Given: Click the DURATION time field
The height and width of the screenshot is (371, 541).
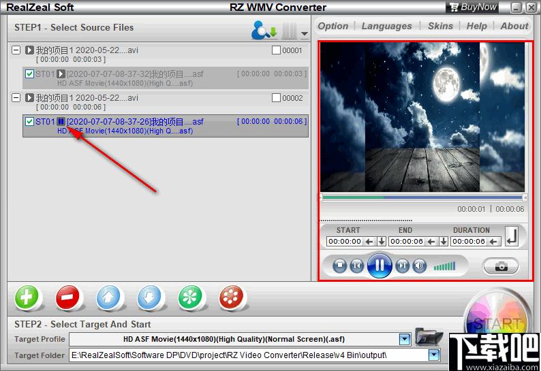Looking at the screenshot, I should [469, 242].
